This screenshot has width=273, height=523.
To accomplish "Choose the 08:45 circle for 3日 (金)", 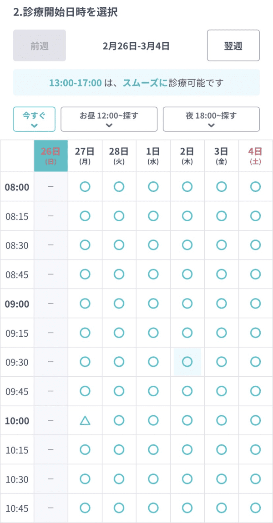I will [x=221, y=274].
